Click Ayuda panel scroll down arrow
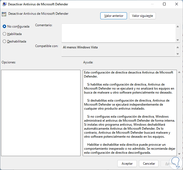This screenshot has width=183, height=170. coord(179,154)
